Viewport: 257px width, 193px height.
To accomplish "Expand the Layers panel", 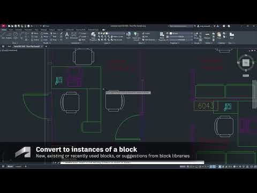I will [x=107, y=43].
